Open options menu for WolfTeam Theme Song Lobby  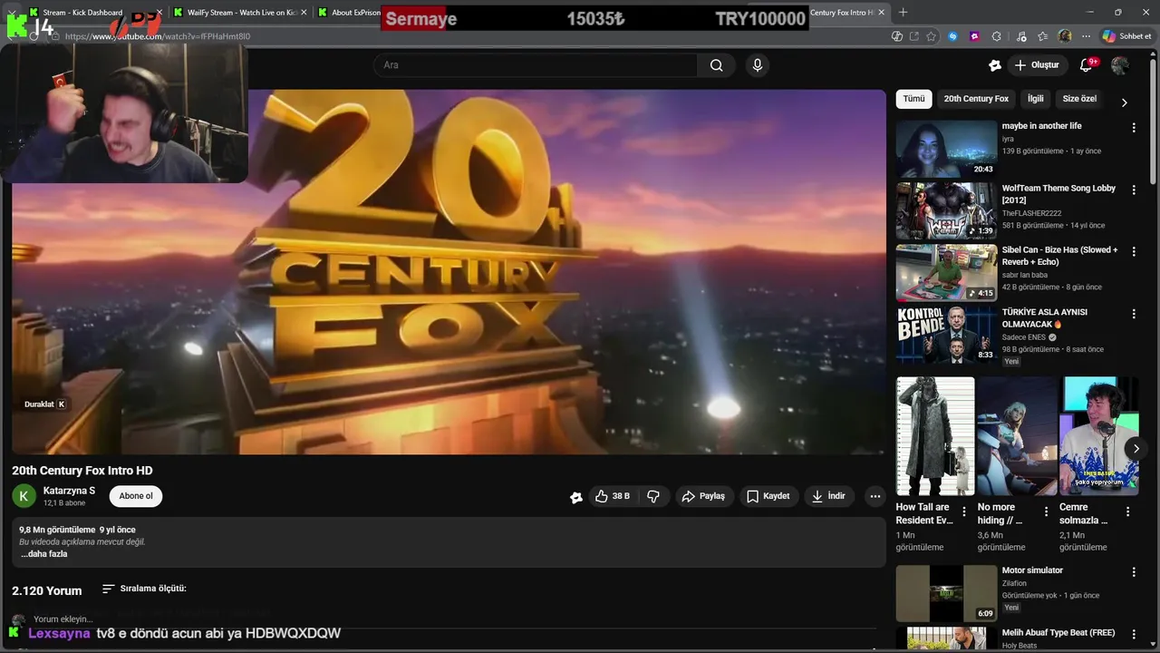pyautogui.click(x=1133, y=190)
